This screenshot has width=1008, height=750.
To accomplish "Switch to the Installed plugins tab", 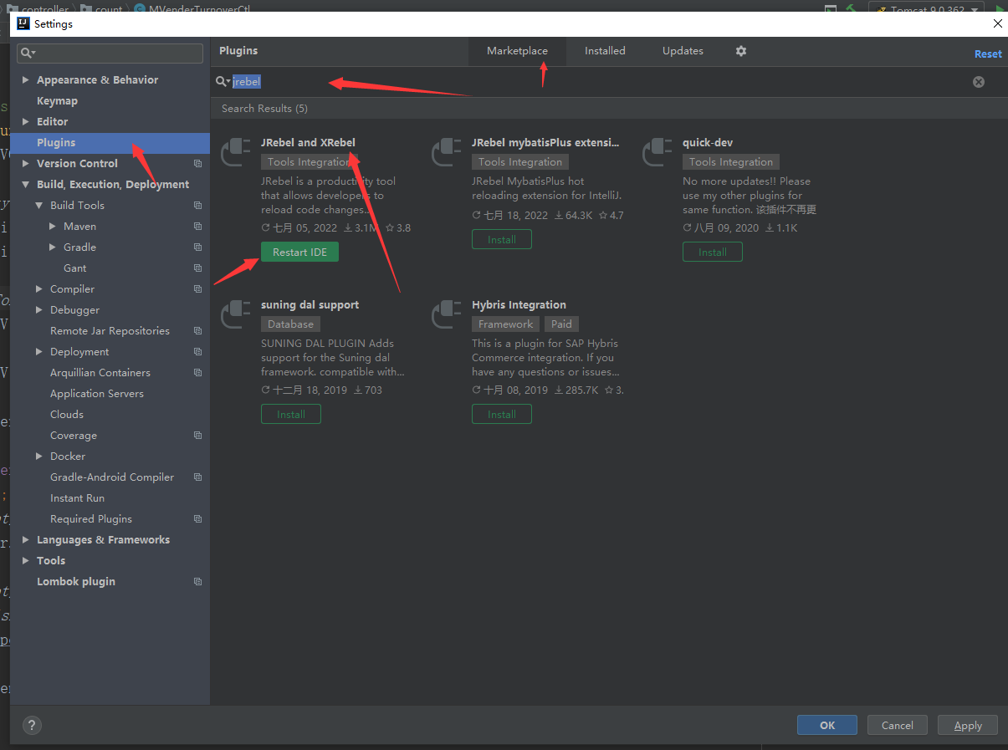I will tap(605, 51).
